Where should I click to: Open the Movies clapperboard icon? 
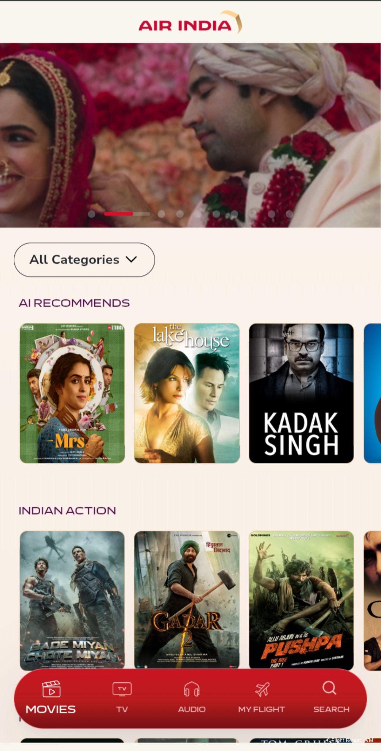(51, 689)
